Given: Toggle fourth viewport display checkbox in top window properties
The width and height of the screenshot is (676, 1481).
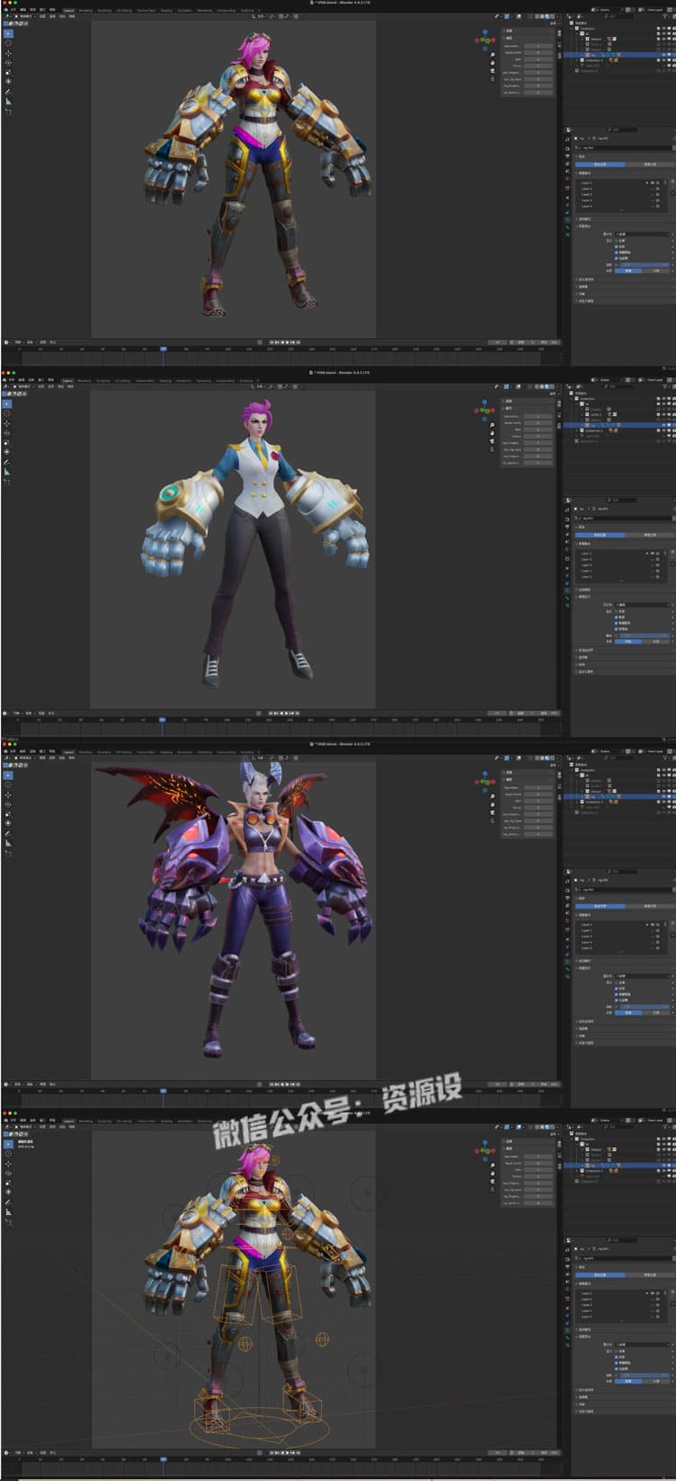Looking at the screenshot, I should tap(616, 259).
